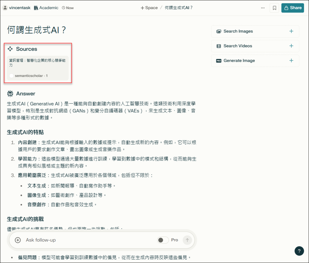Click the Academic focus books icon
This screenshot has width=309, height=263.
(x=36, y=8)
